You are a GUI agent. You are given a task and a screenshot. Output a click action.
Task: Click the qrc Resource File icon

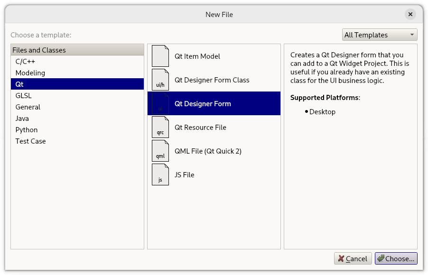pos(160,127)
